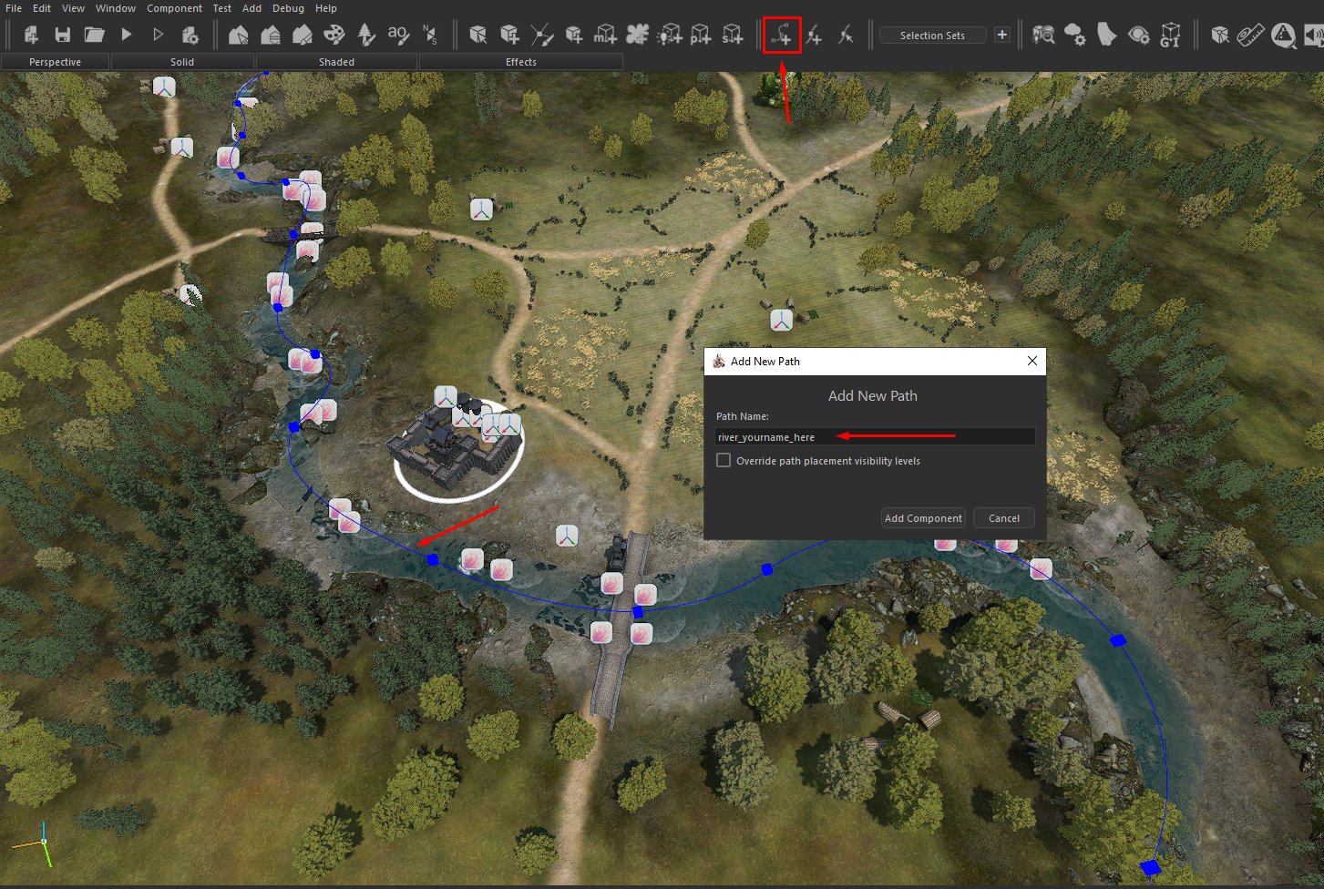Click the Add New Path tool icon
1324x889 pixels.
[782, 36]
